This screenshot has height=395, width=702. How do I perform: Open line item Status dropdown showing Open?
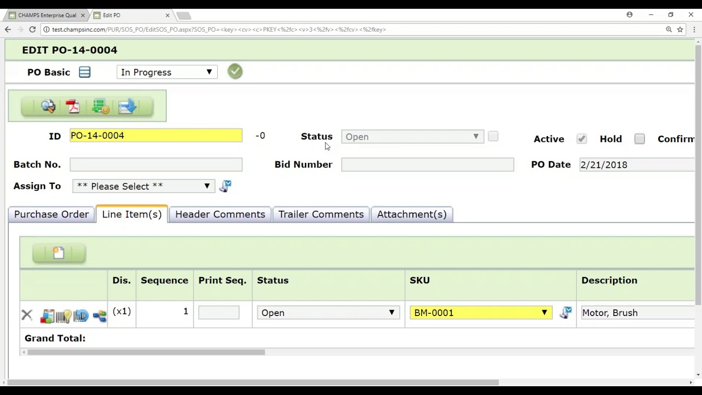pos(328,313)
